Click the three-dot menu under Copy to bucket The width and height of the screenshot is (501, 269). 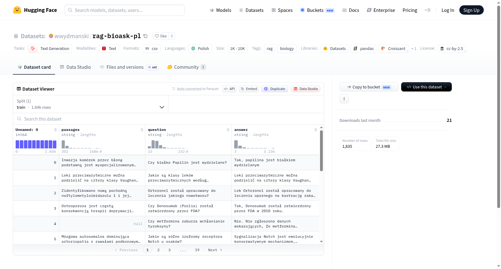344,99
